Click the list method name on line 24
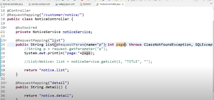214x100 pixels. click(50, 45)
